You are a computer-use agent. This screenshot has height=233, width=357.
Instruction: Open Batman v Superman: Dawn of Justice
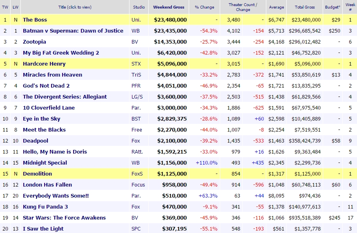click(x=73, y=31)
